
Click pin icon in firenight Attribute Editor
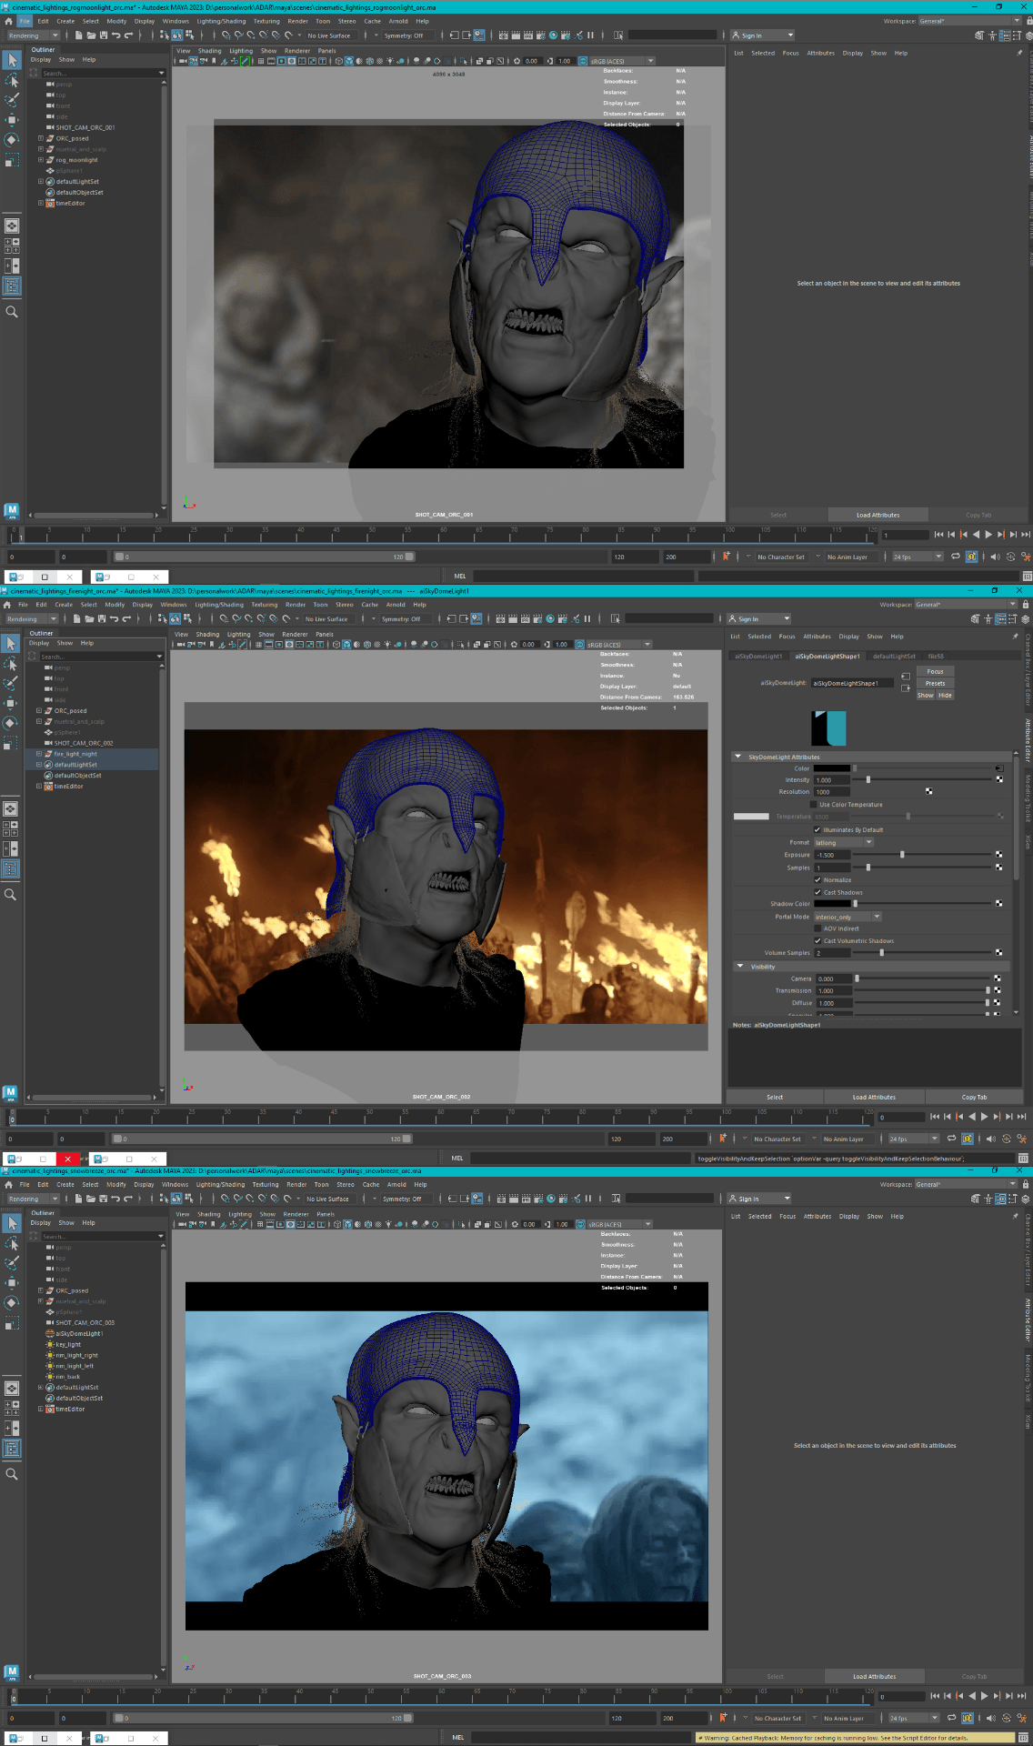pos(1016,637)
